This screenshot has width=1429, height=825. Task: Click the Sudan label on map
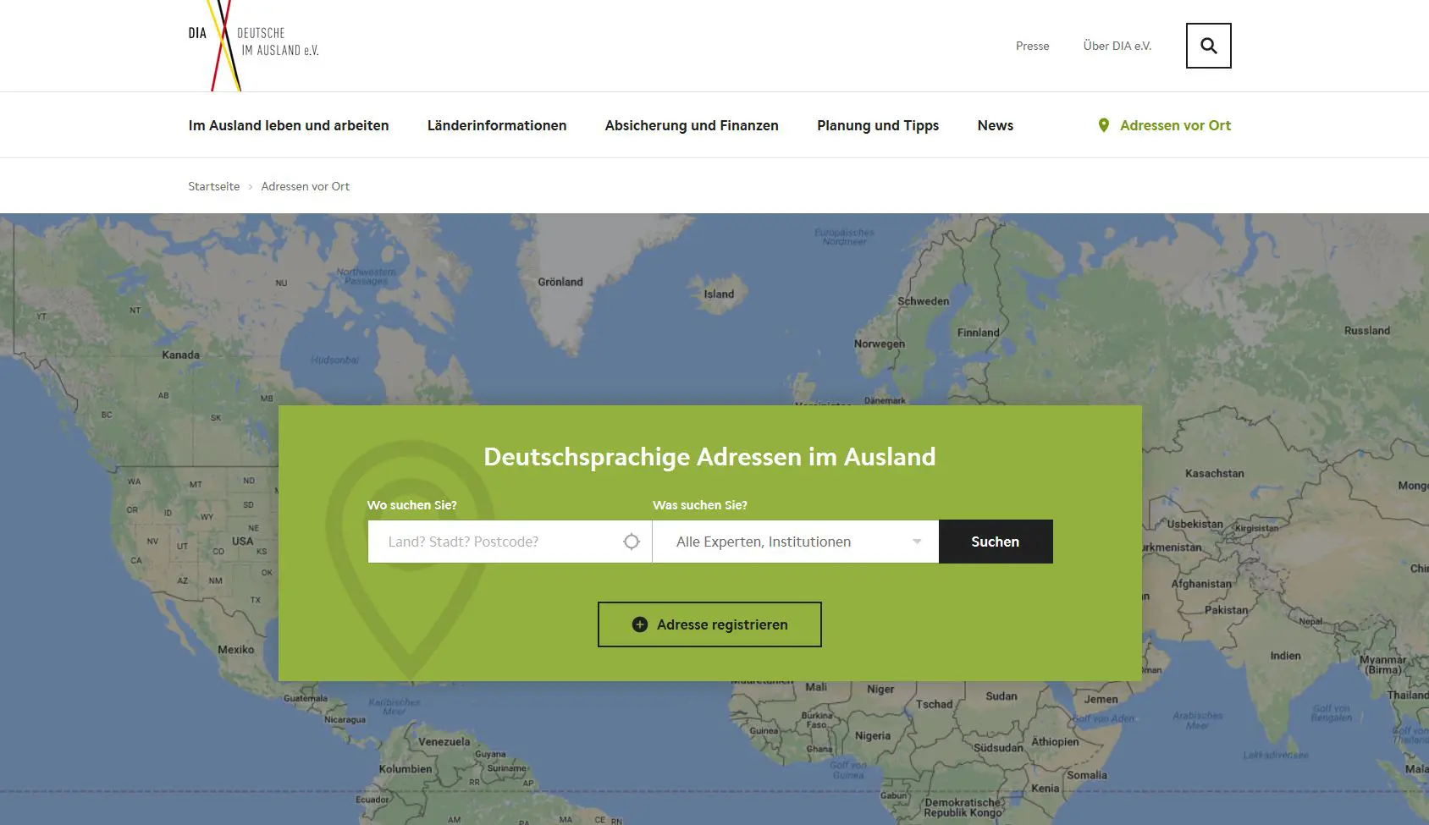pos(1001,696)
